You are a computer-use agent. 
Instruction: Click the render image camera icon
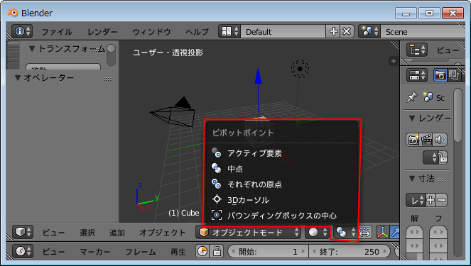pyautogui.click(x=413, y=140)
